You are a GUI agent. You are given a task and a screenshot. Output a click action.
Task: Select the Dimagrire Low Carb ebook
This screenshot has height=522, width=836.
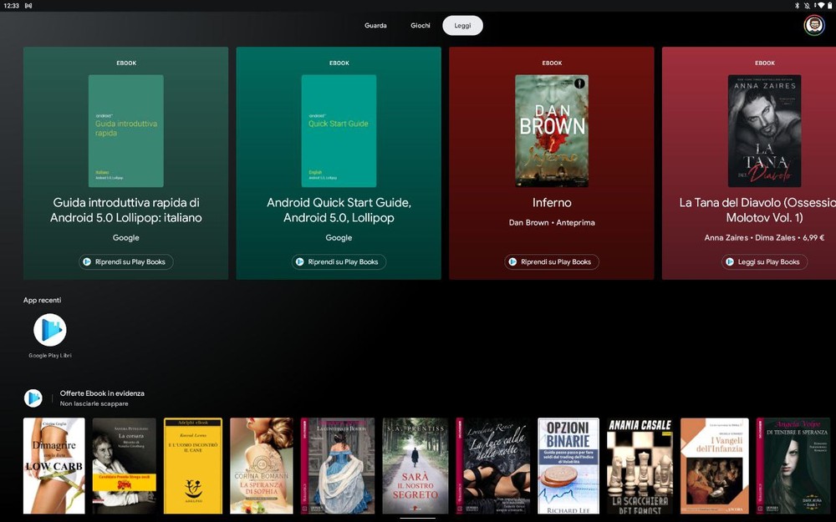click(54, 465)
